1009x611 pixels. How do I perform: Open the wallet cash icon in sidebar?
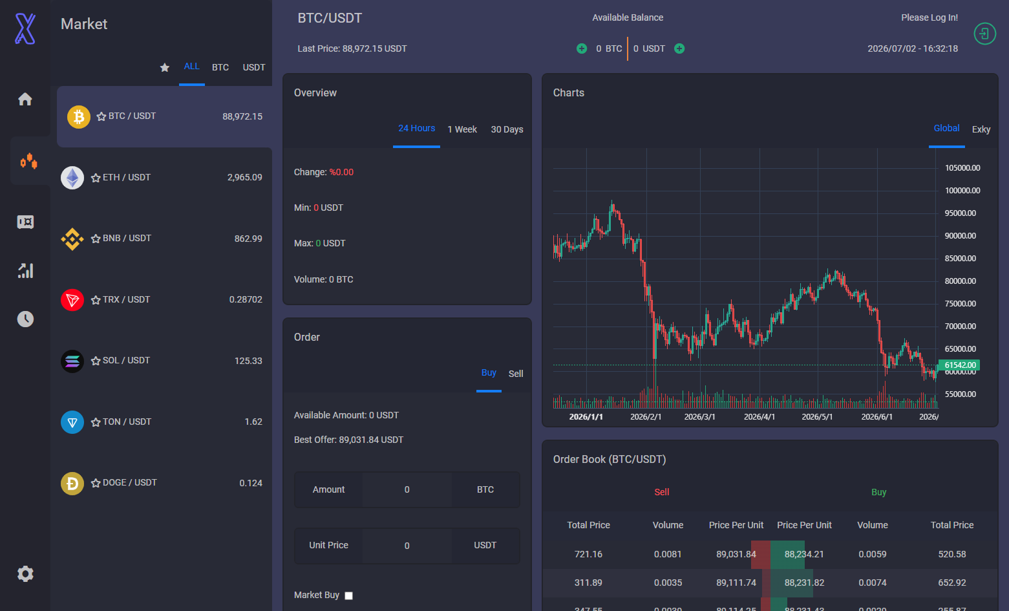click(x=25, y=222)
